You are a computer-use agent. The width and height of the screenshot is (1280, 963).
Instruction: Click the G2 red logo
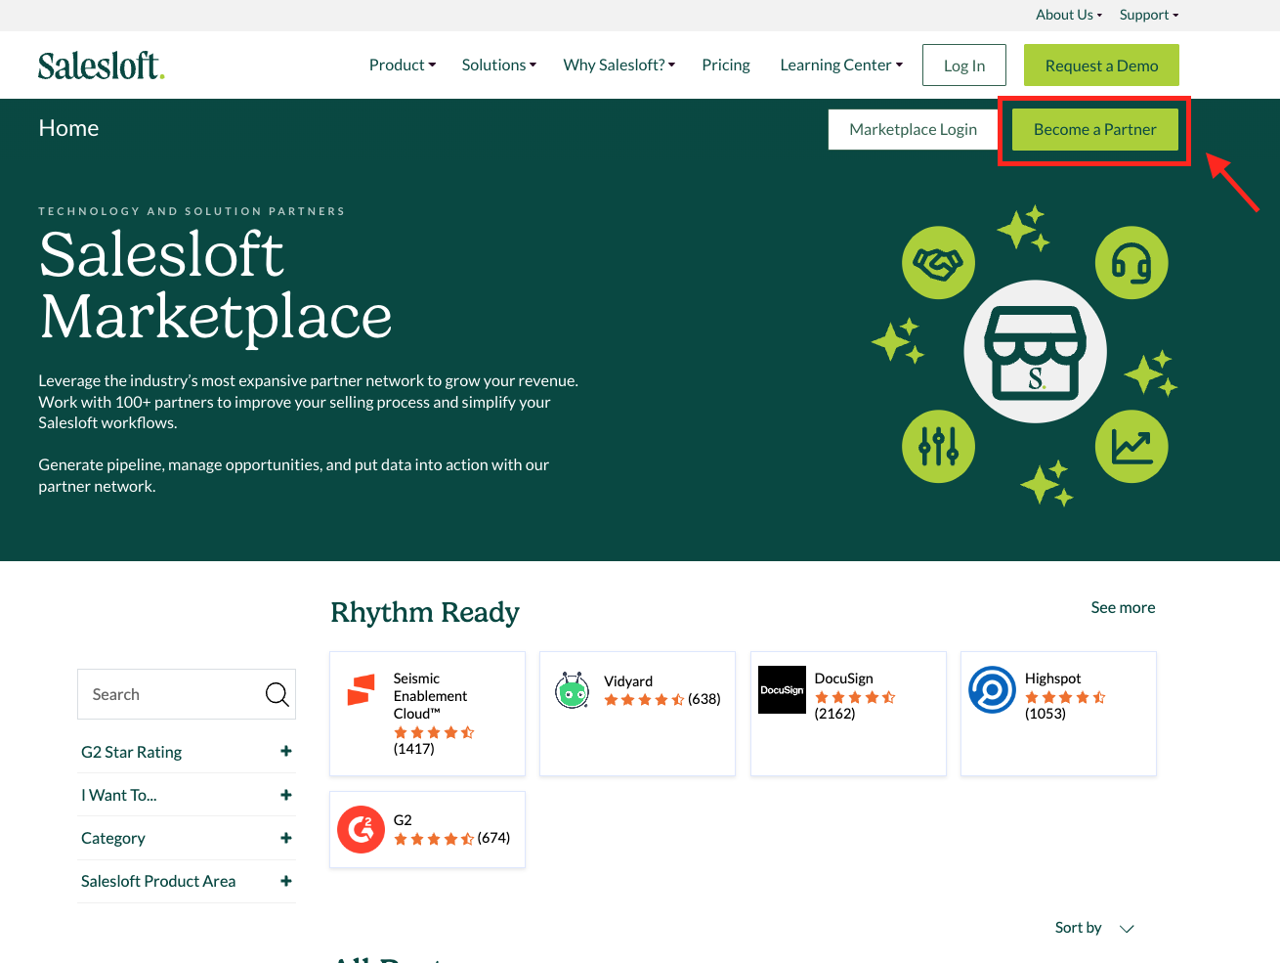(x=362, y=829)
